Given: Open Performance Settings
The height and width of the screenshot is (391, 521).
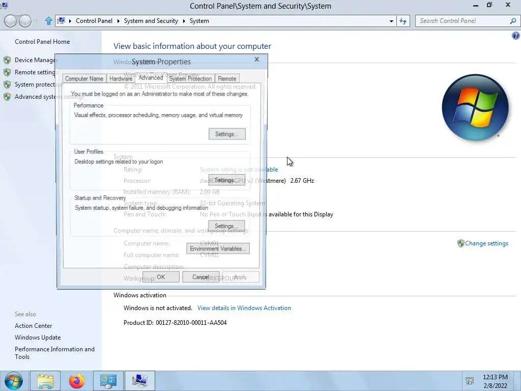Looking at the screenshot, I should (x=227, y=134).
